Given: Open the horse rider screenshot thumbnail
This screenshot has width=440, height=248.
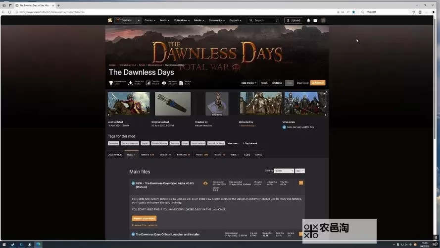Looking at the screenshot, I should (x=129, y=103).
